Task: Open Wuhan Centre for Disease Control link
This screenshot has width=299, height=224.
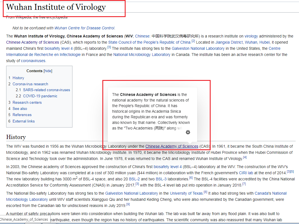Action: (x=84, y=28)
